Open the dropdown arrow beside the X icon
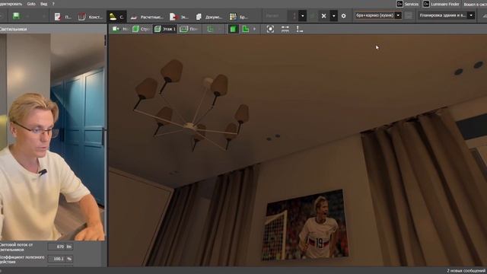Image resolution: width=487 pixels, height=274 pixels. click(333, 16)
